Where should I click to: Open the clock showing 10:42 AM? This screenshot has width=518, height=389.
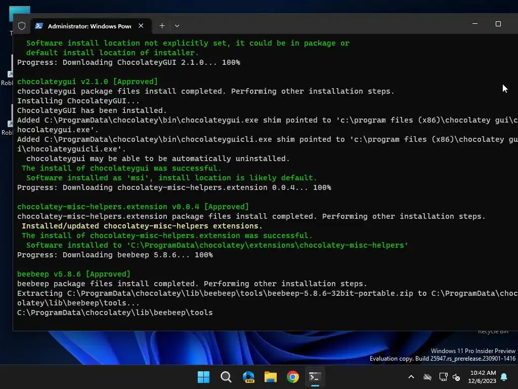(482, 377)
